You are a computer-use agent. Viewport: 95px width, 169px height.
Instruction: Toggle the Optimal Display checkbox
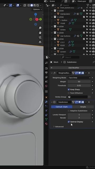69,122
